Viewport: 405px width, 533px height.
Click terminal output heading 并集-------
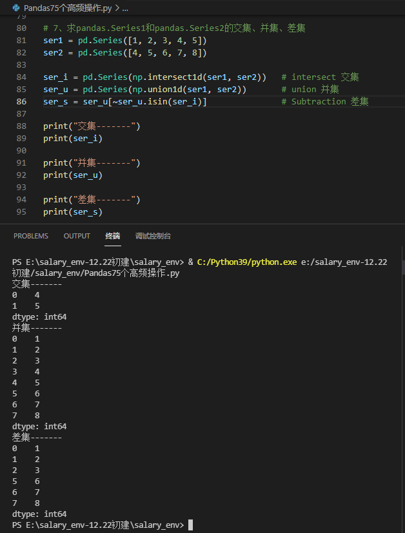37,327
